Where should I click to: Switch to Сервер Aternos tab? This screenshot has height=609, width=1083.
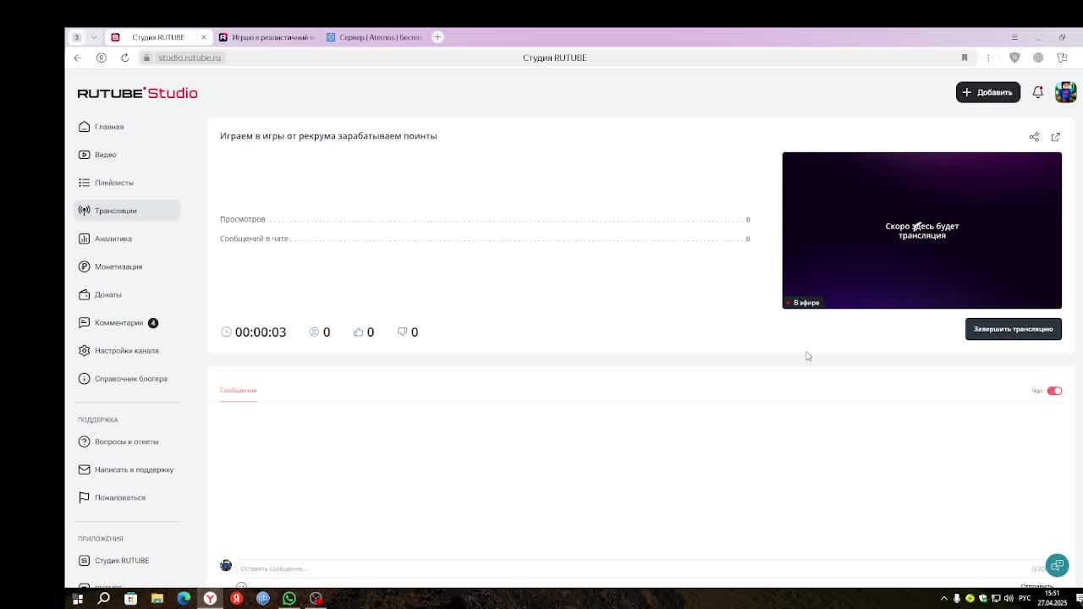point(374,37)
